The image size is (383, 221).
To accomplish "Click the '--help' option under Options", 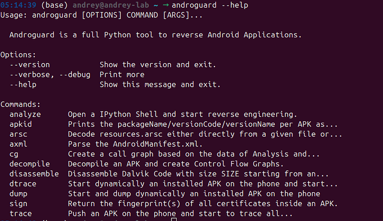I will 23,84.
